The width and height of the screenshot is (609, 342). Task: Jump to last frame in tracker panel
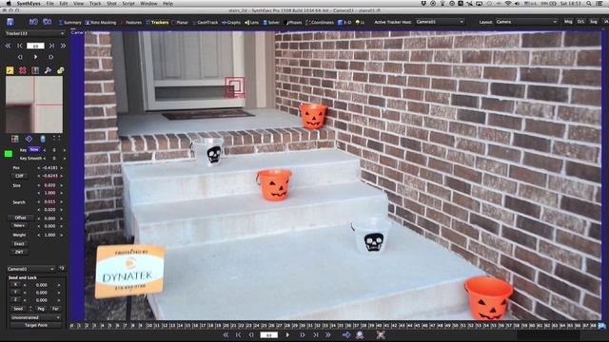[63, 46]
